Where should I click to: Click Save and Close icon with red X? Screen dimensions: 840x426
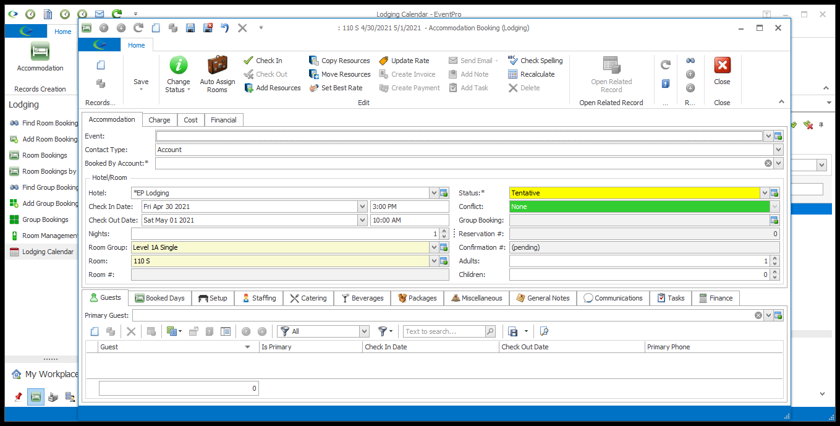coord(208,28)
